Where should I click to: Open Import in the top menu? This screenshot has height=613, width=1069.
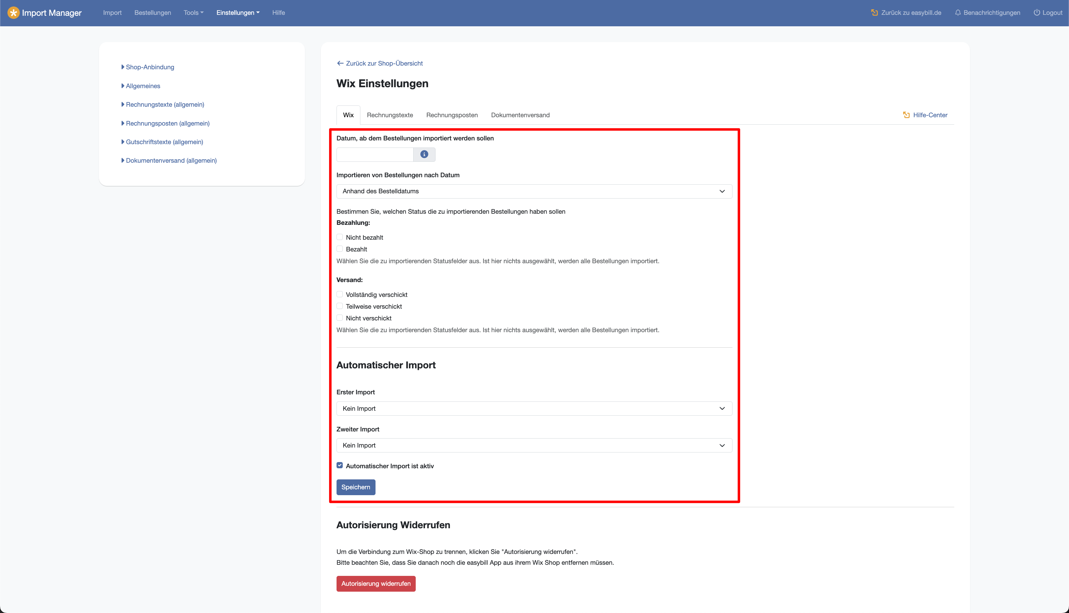(112, 13)
